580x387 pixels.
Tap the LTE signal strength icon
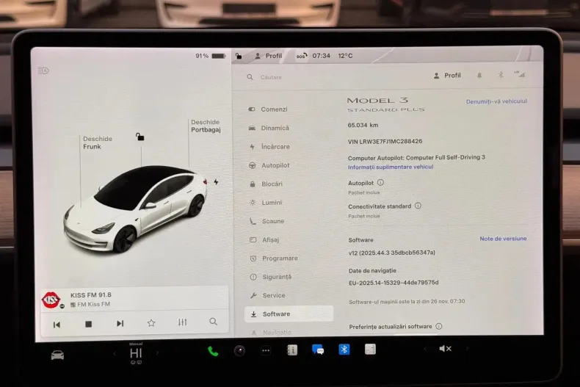pos(520,74)
